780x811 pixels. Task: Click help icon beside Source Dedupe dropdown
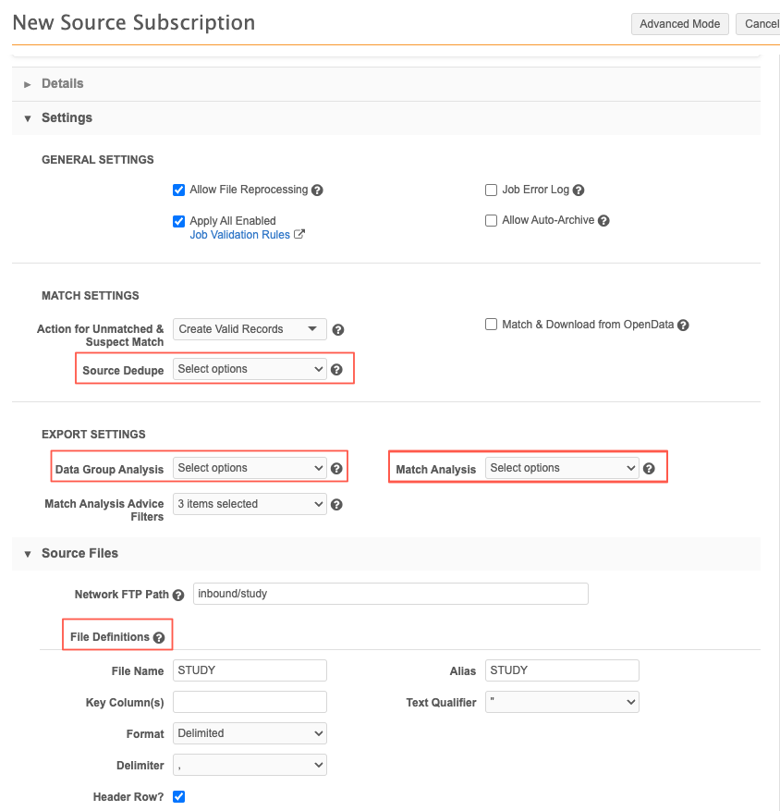(x=336, y=370)
